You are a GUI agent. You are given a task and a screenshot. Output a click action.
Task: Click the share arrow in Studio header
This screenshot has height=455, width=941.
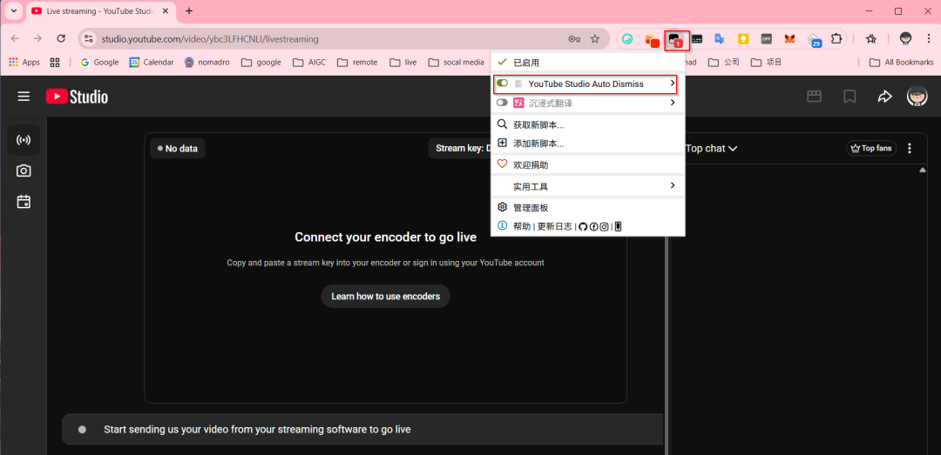[884, 97]
